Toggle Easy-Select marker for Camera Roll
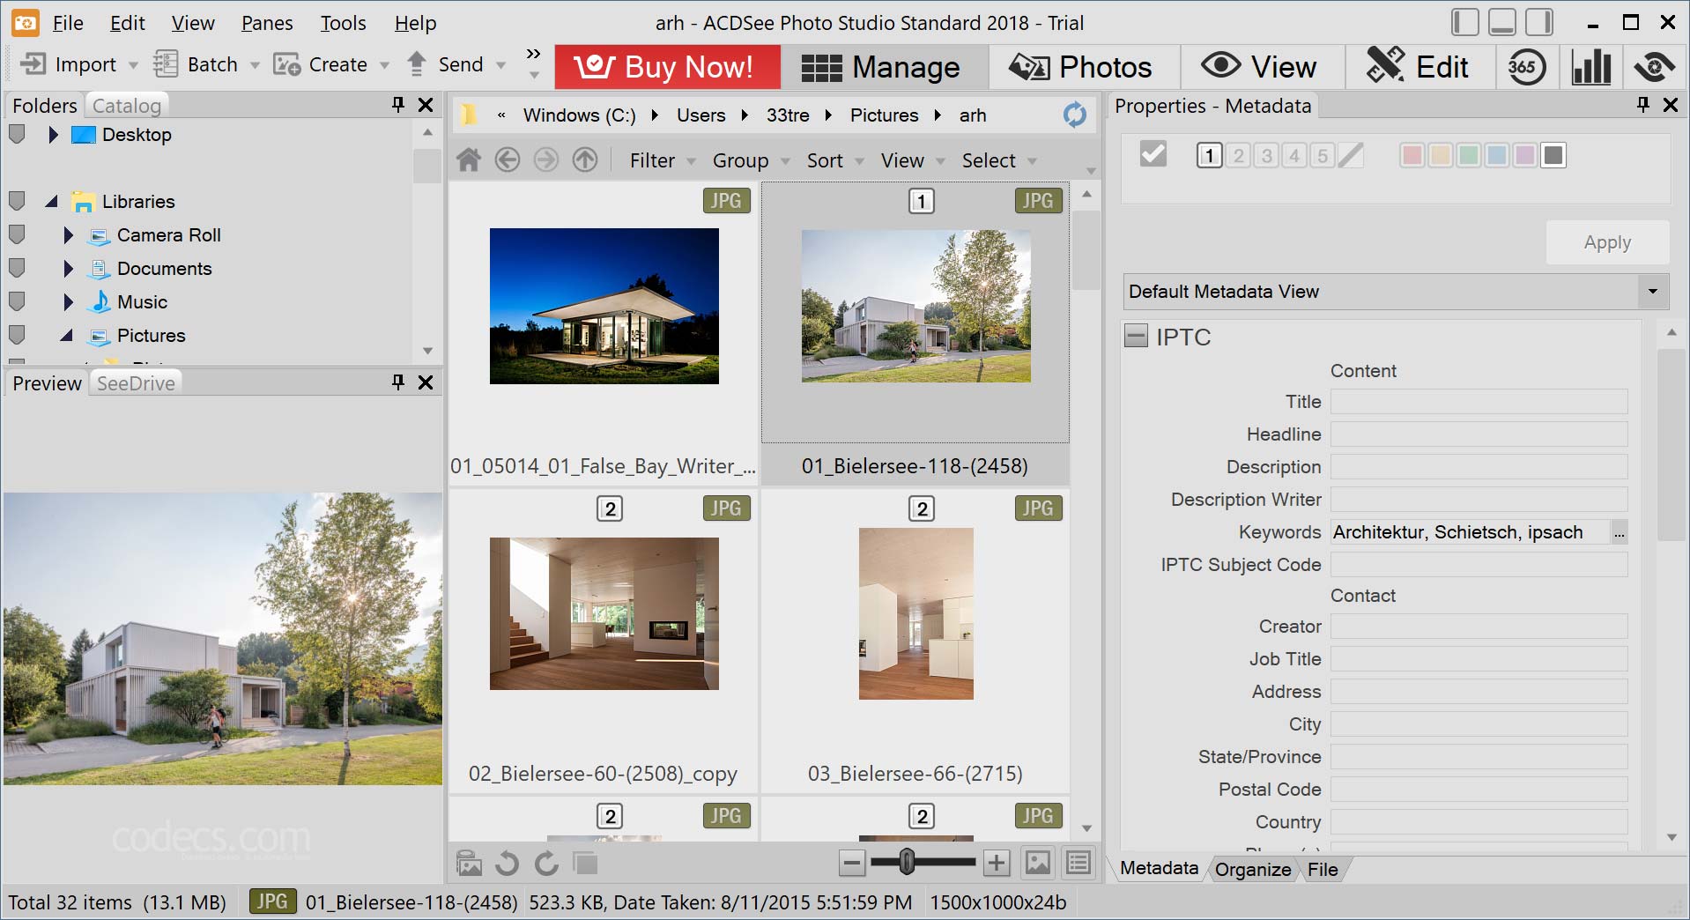 tap(17, 235)
